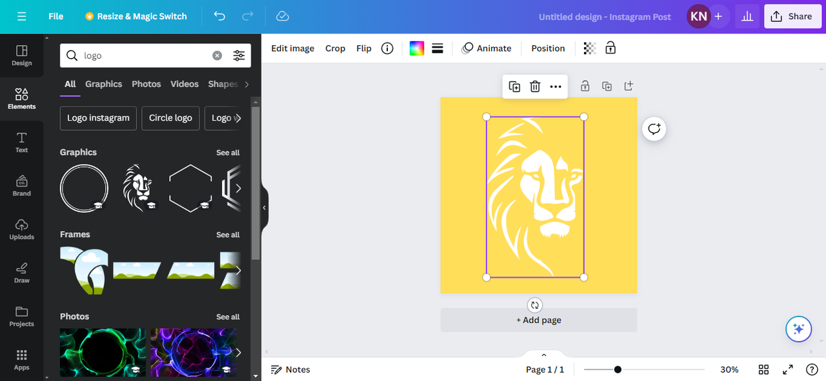826x381 pixels.
Task: See all Frames results
Action: point(228,235)
